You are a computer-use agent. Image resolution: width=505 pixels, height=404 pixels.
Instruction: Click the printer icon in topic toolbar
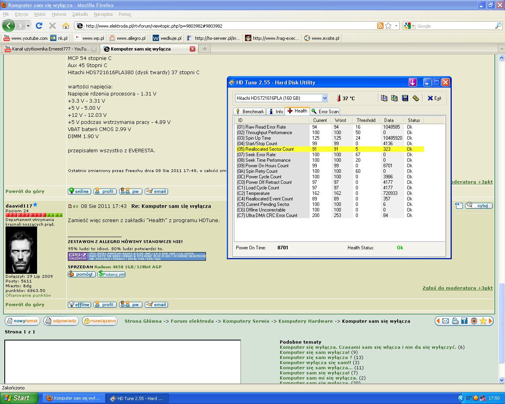coord(455,321)
